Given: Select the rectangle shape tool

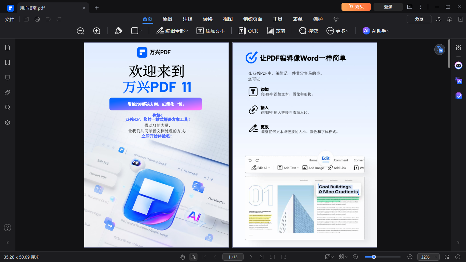Looking at the screenshot, I should (x=134, y=31).
